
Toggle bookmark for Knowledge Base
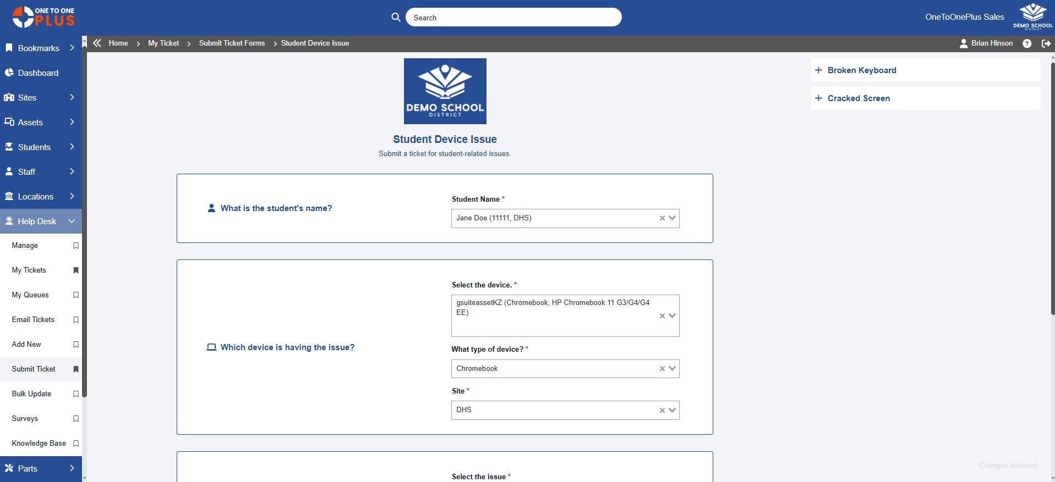tap(76, 444)
